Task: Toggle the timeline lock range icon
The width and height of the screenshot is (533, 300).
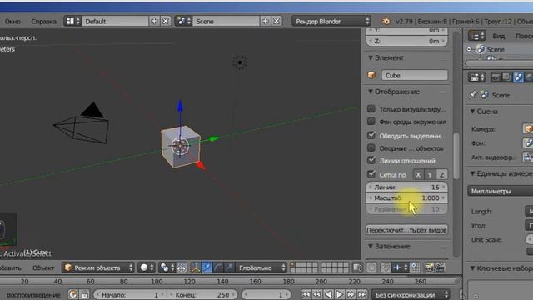Action: pos(85,294)
